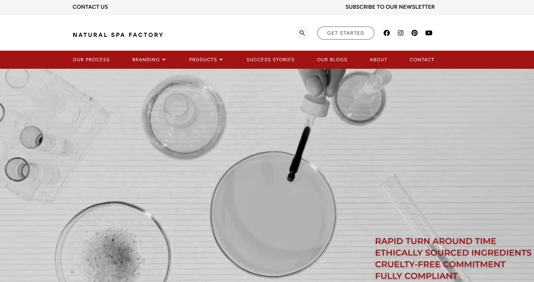Open the Pinterest social icon
Image resolution: width=534 pixels, height=282 pixels.
(414, 33)
